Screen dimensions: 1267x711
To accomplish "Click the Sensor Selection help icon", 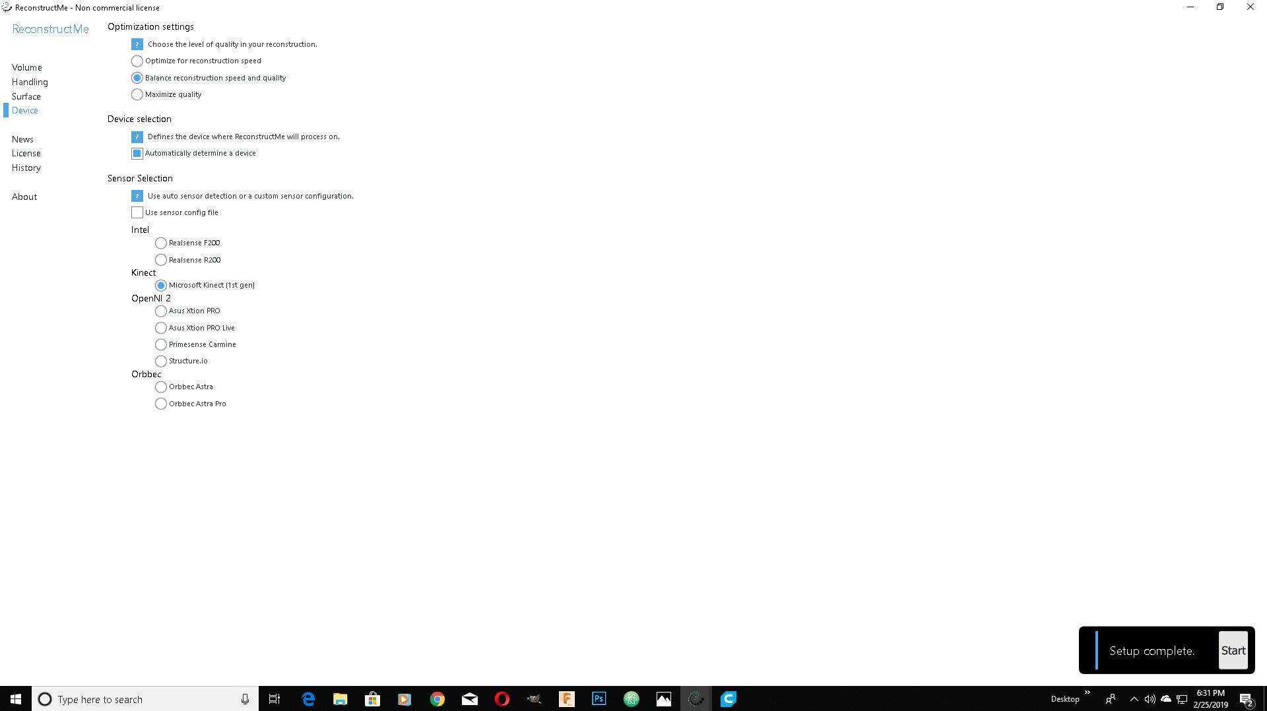I will [137, 196].
